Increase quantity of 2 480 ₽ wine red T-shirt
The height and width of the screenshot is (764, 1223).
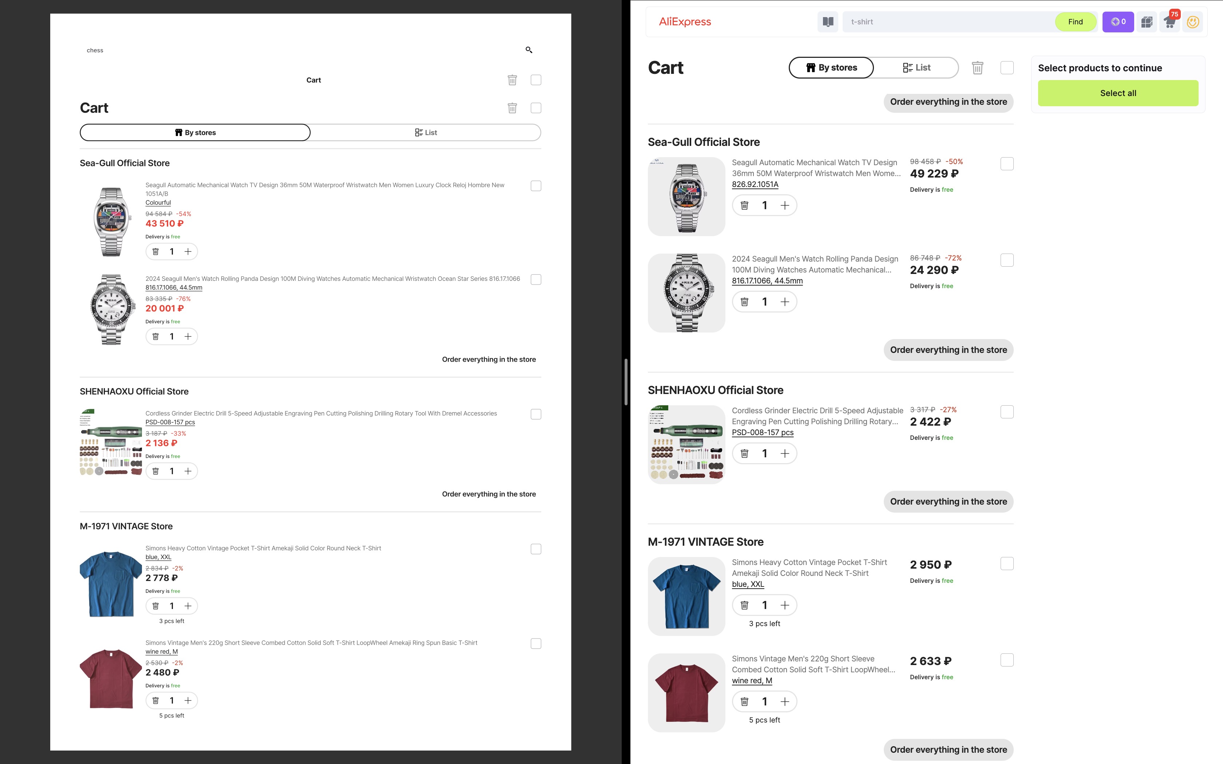pyautogui.click(x=188, y=700)
